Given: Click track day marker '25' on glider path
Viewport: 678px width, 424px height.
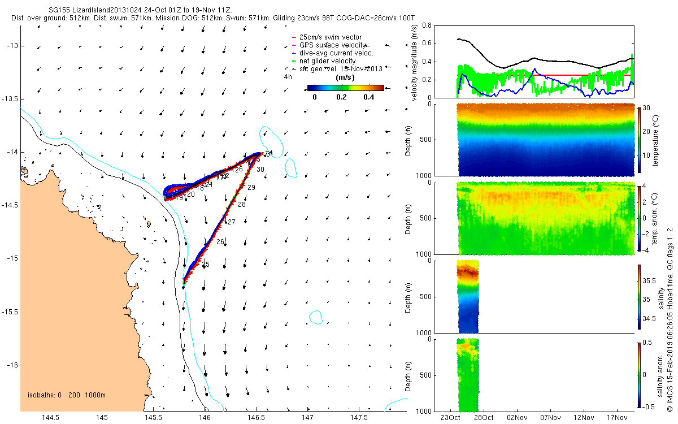Looking at the screenshot, I should pos(206,265).
